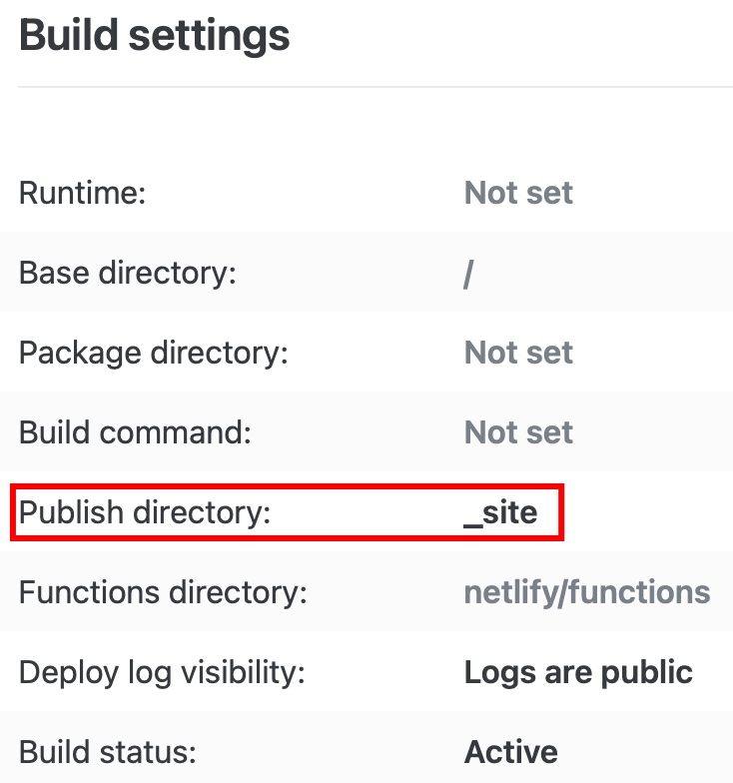Screen dimensions: 733x783
Task: Click the Build status label
Action: click(x=108, y=751)
